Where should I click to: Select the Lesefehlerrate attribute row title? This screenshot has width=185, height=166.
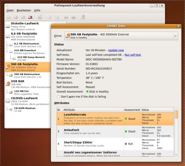(x=75, y=115)
